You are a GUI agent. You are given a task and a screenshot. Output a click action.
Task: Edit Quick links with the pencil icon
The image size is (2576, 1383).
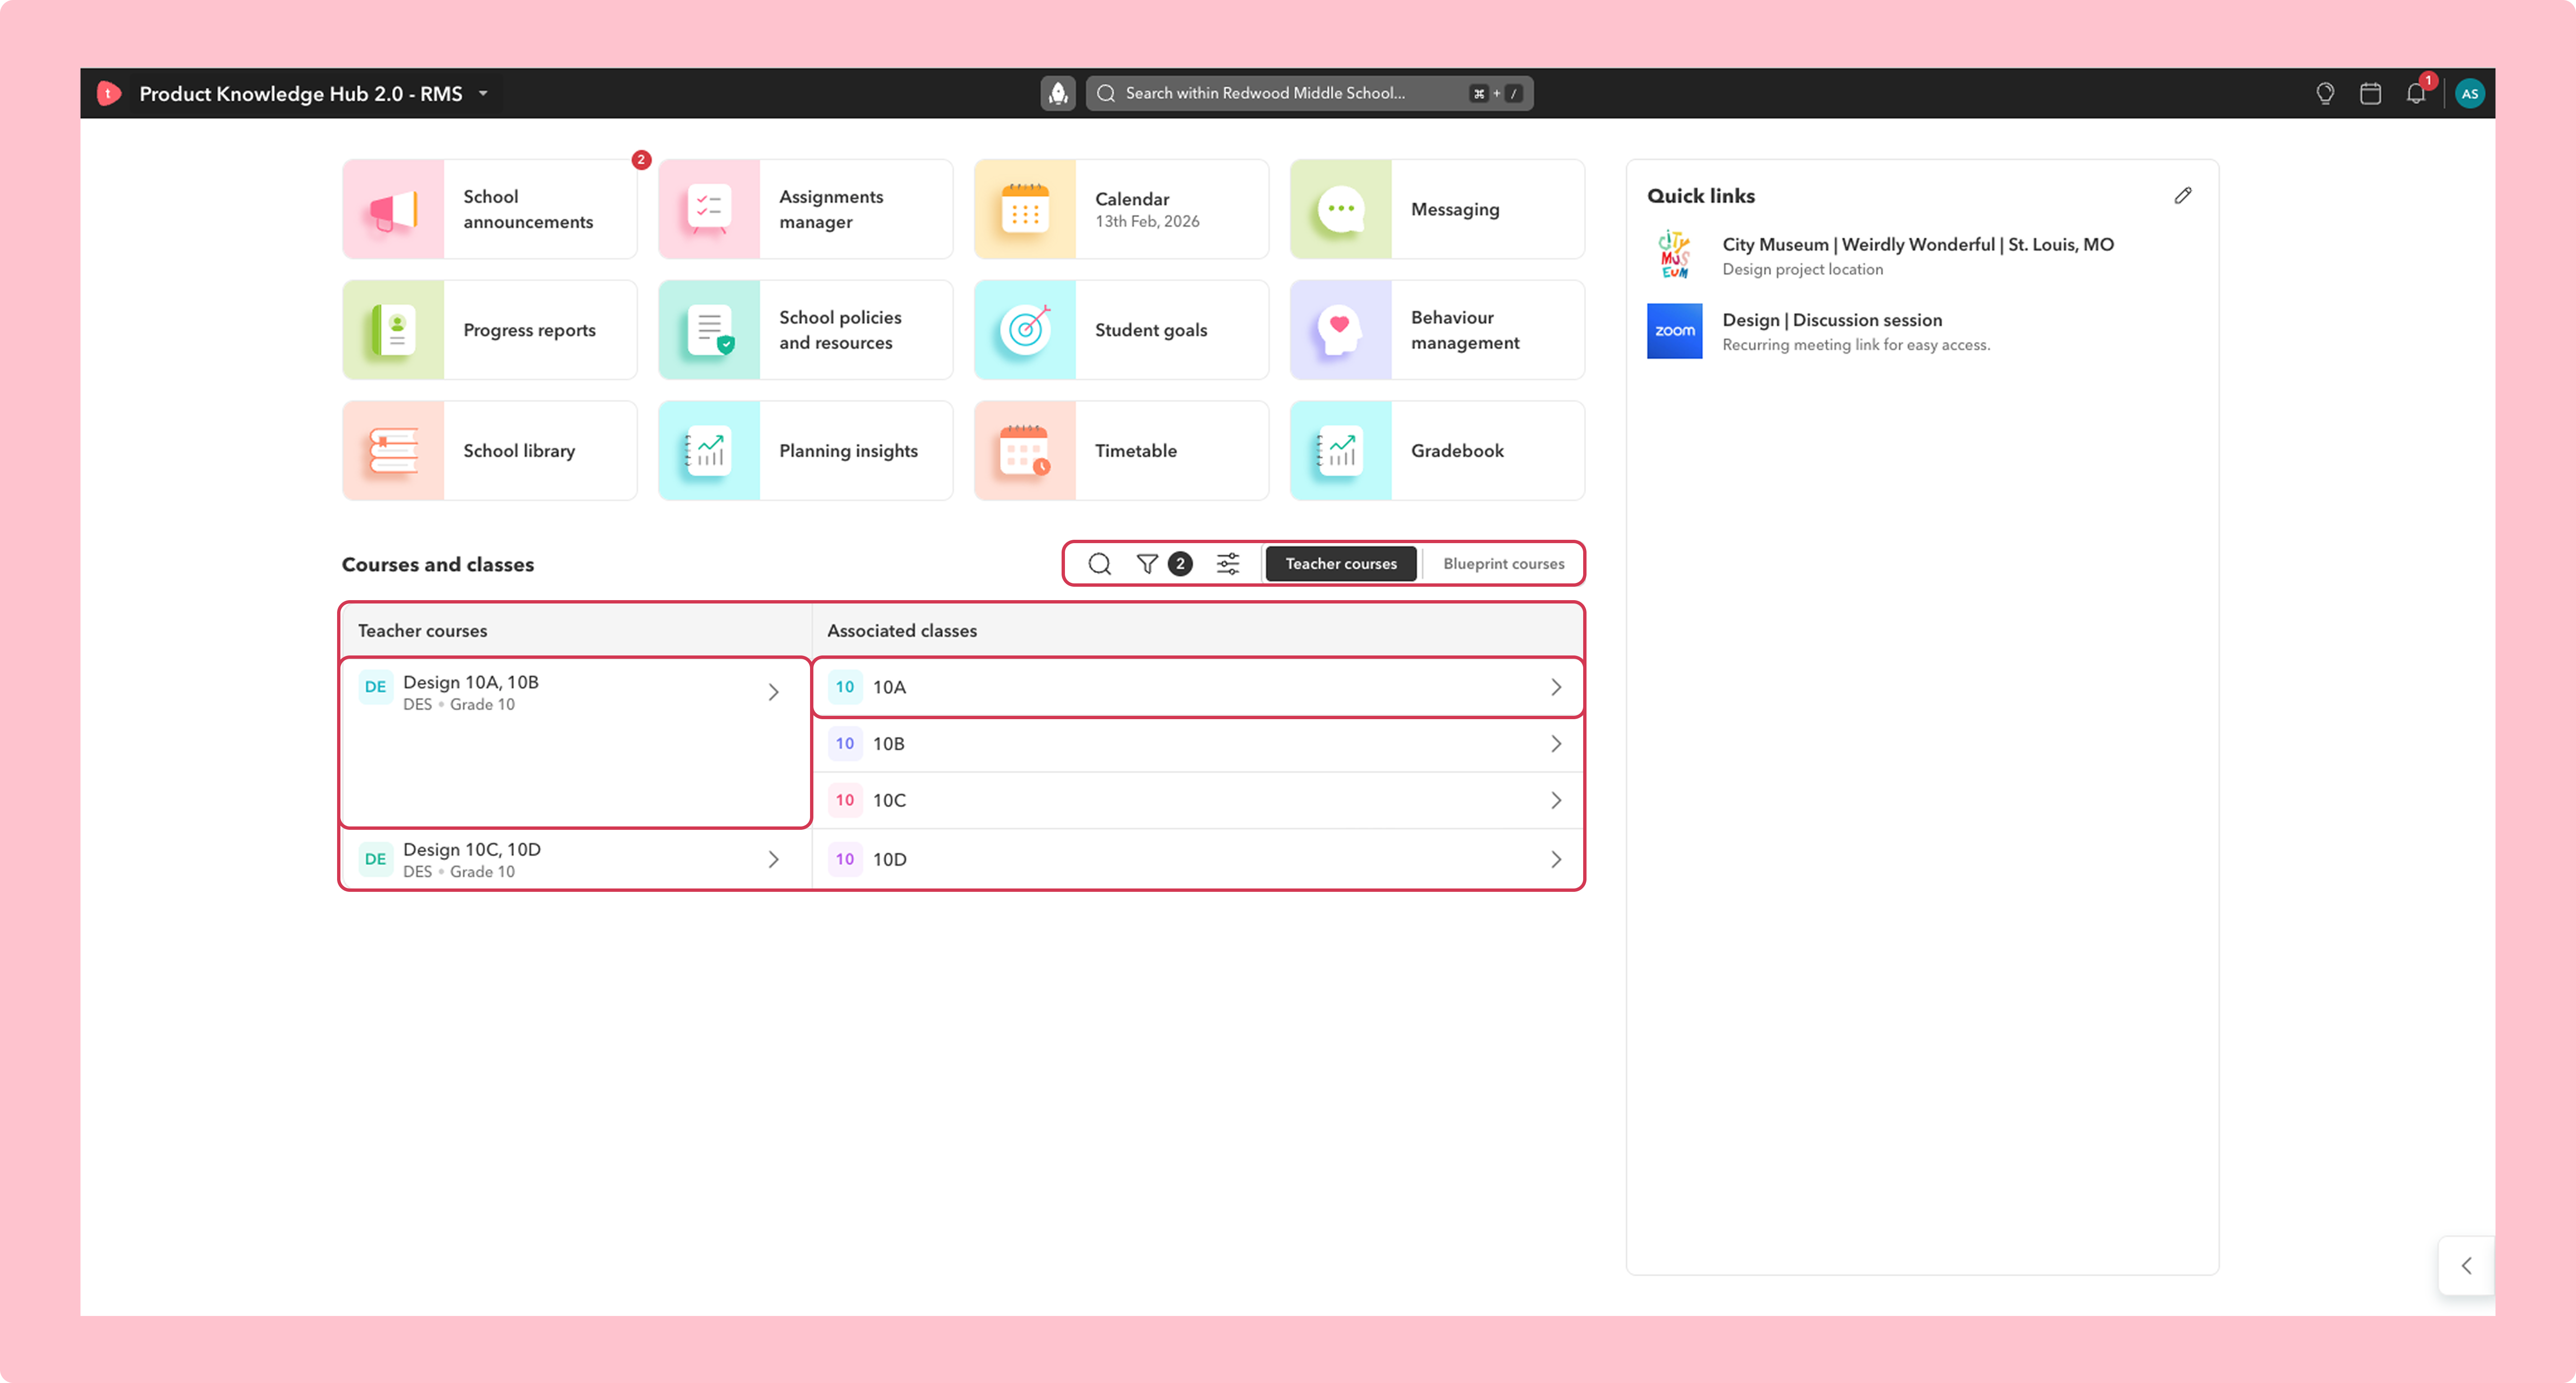pyautogui.click(x=2183, y=196)
